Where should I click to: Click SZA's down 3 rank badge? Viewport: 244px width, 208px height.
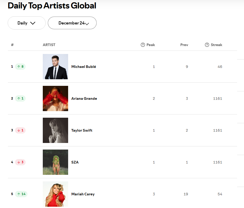pos(20,162)
